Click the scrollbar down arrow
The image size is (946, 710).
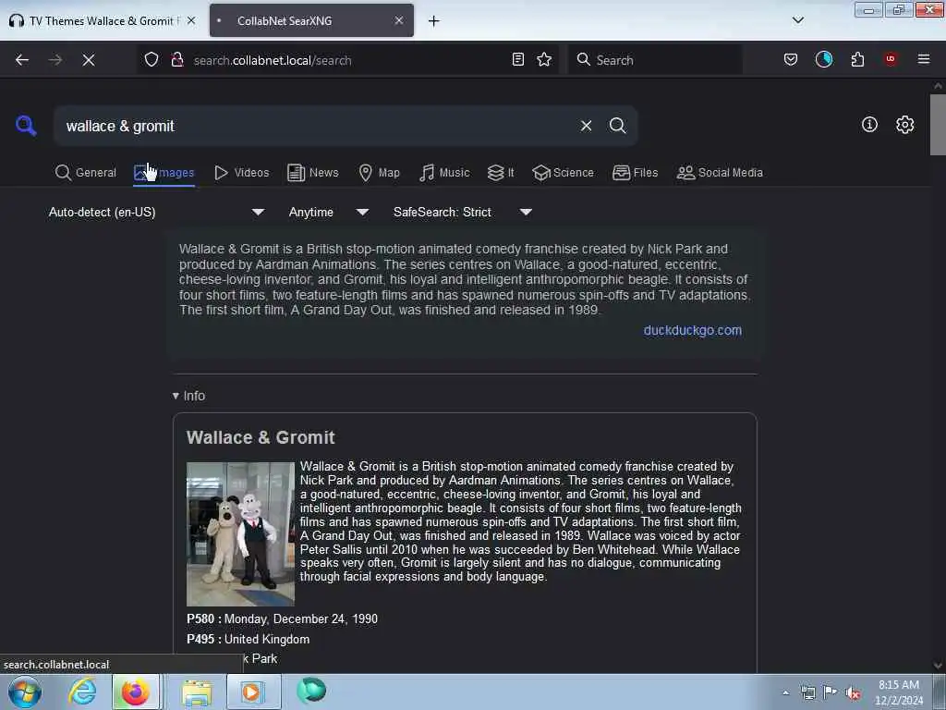tap(938, 666)
